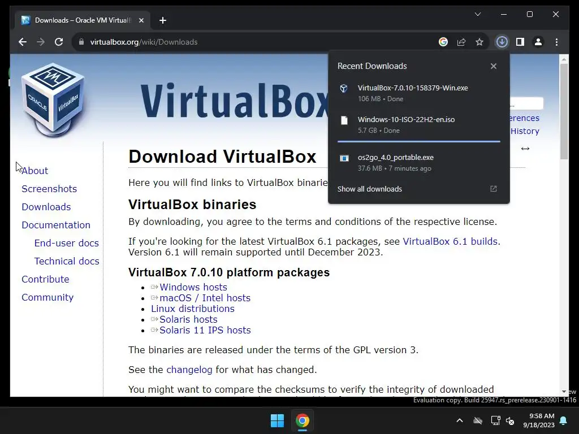The height and width of the screenshot is (434, 579).
Task: Click the address bar URL field
Action: (x=255, y=42)
